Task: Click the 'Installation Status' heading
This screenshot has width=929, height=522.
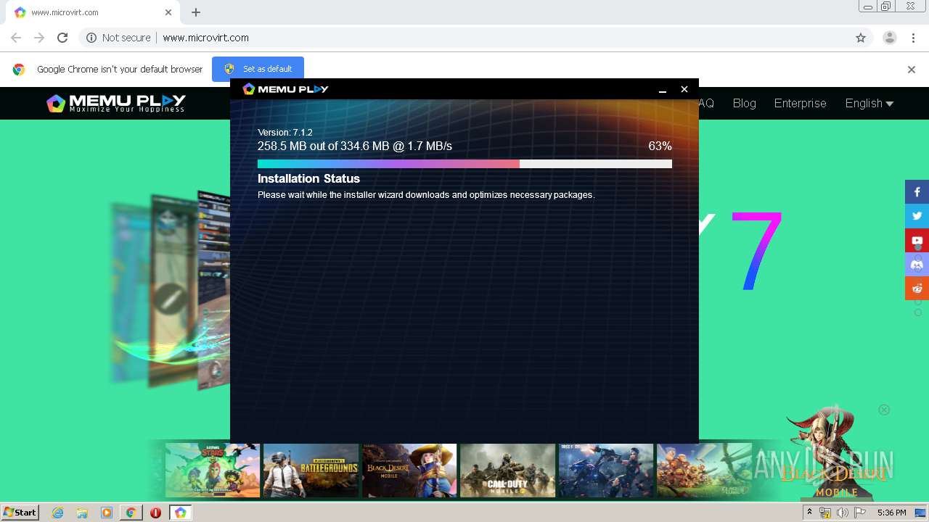Action: [308, 178]
